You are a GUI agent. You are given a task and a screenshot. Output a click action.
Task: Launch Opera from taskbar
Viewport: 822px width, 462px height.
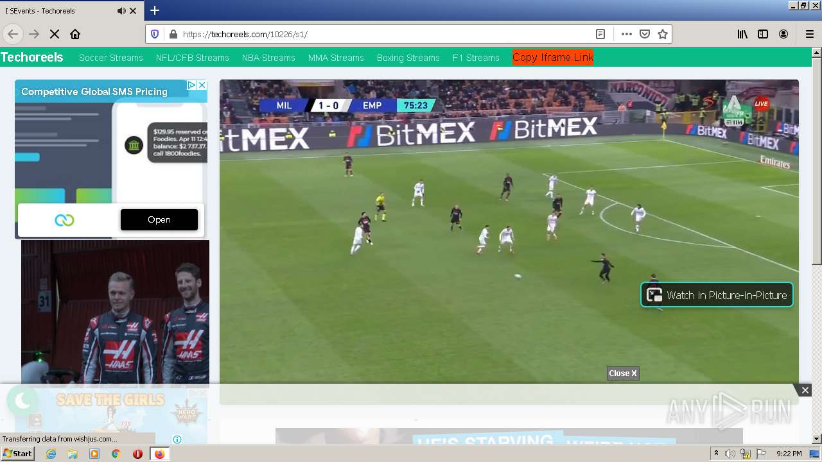click(137, 454)
